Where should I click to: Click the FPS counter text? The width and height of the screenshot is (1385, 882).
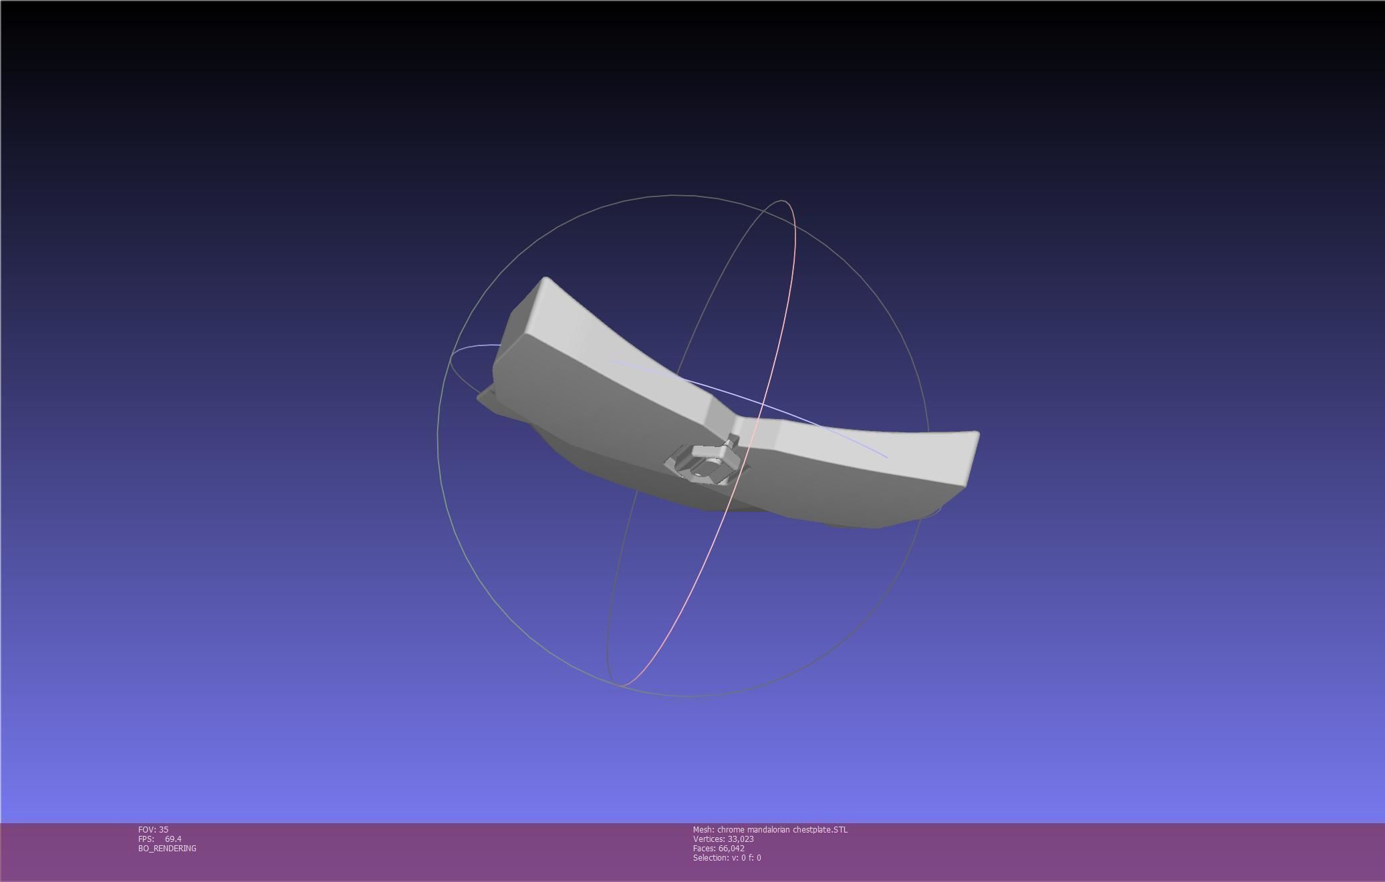pyautogui.click(x=160, y=839)
